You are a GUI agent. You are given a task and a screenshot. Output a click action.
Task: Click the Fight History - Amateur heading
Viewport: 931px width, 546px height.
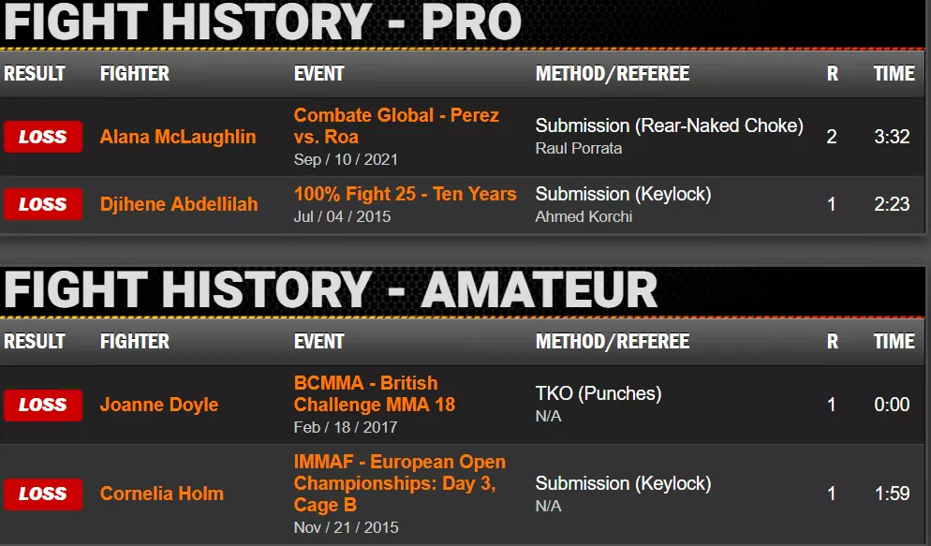click(331, 290)
